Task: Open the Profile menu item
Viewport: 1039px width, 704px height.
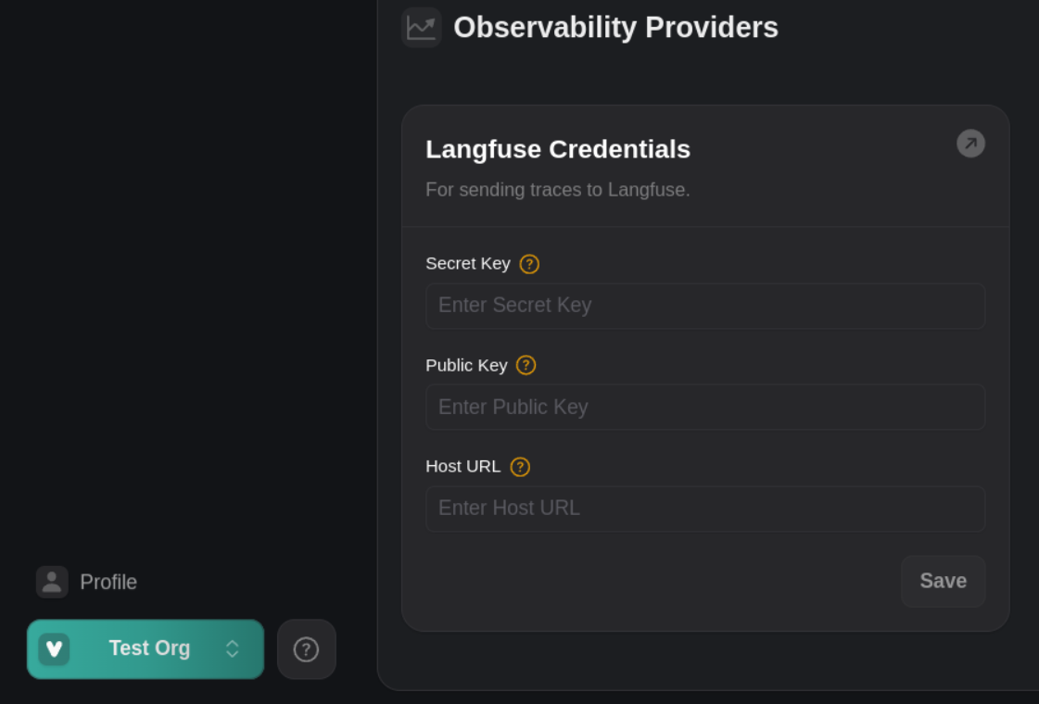Action: [x=108, y=583]
